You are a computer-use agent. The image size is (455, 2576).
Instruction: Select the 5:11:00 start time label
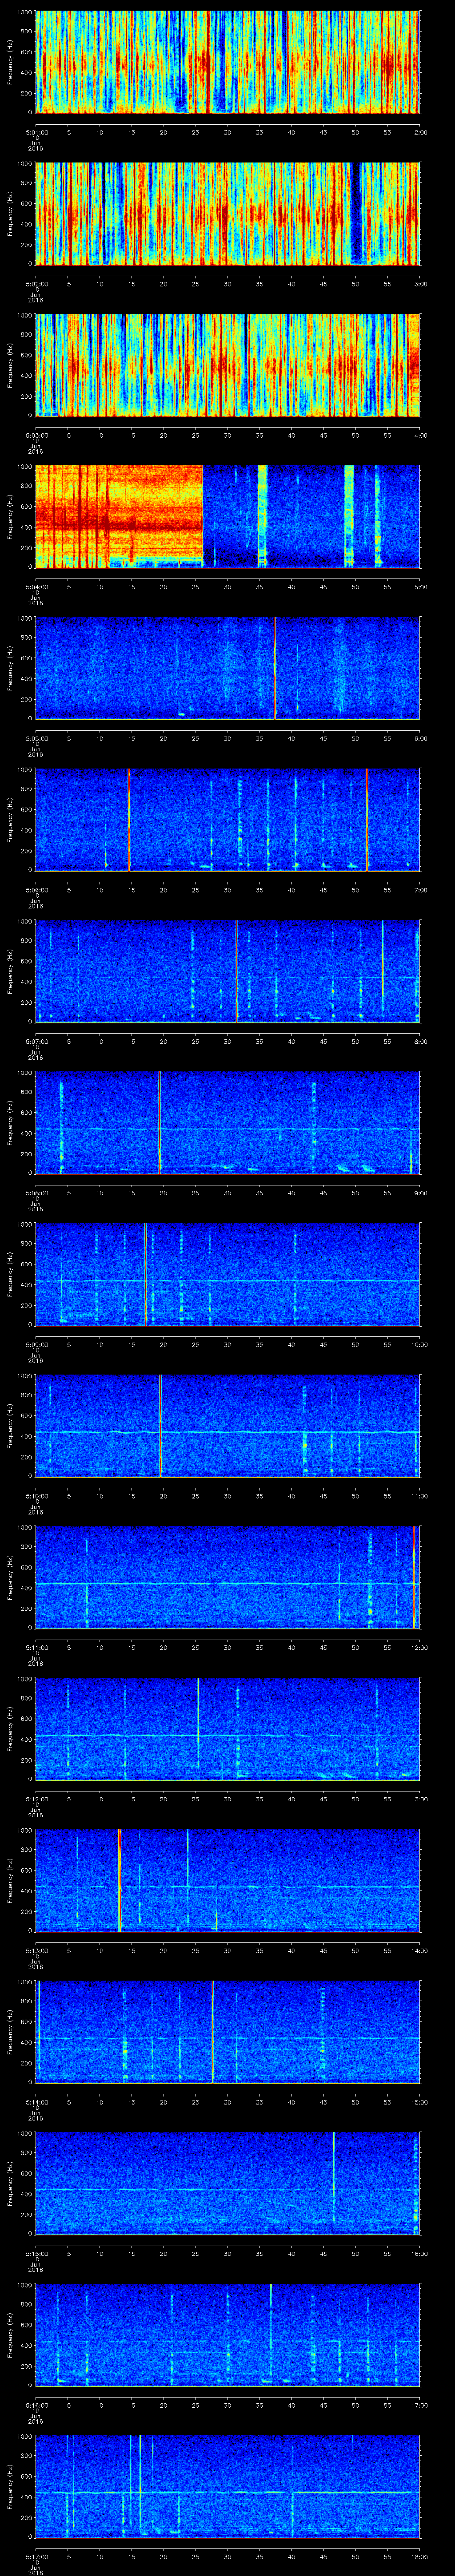pos(36,1647)
